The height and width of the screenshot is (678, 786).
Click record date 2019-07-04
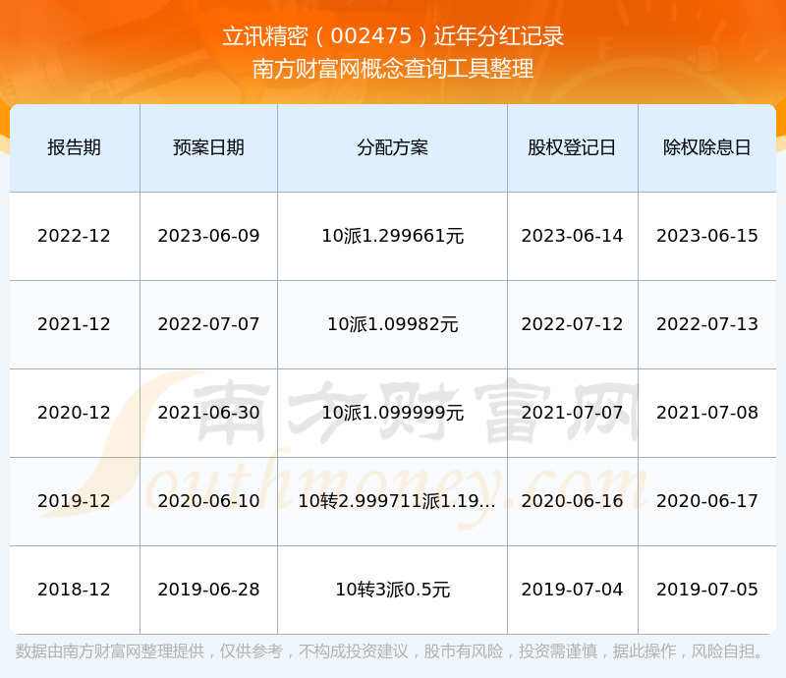pyautogui.click(x=572, y=590)
